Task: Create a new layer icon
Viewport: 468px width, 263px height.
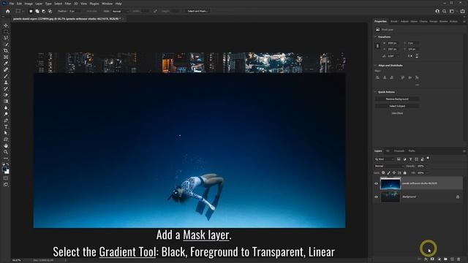Action: [x=452, y=259]
